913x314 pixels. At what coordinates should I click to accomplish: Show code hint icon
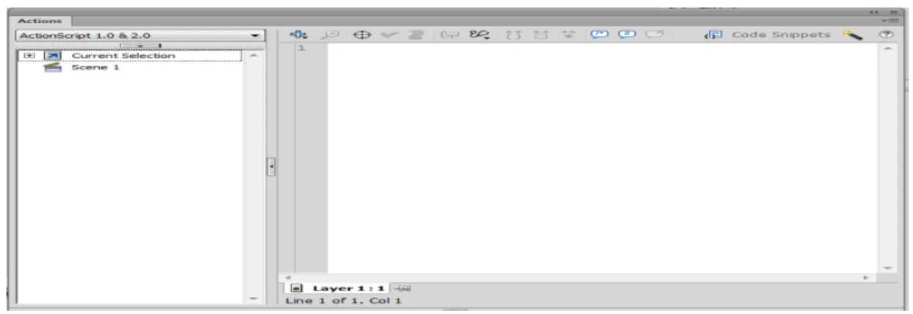tap(449, 34)
